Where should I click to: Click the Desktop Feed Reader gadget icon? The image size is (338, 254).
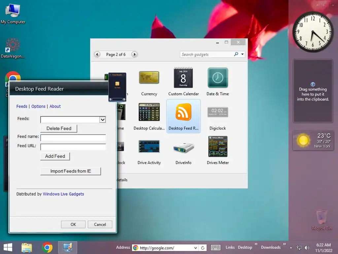pos(184,112)
